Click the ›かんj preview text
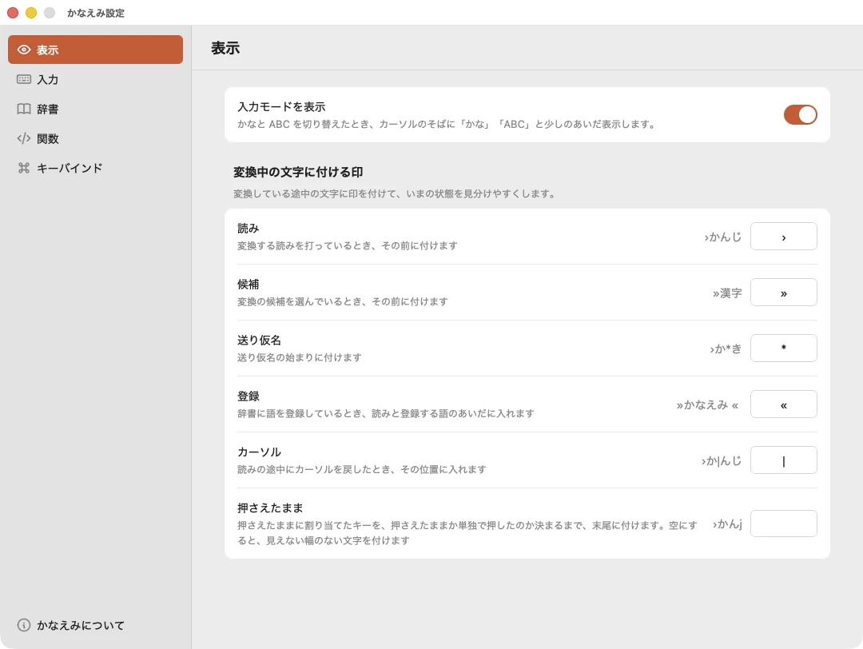863x649 pixels. pyautogui.click(x=727, y=524)
